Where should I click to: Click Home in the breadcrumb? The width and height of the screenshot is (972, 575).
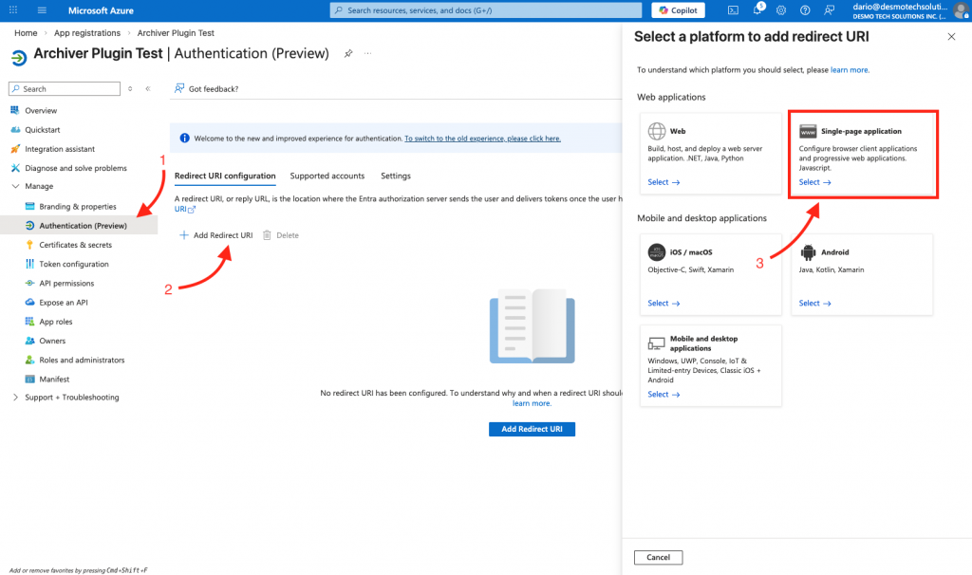click(26, 33)
